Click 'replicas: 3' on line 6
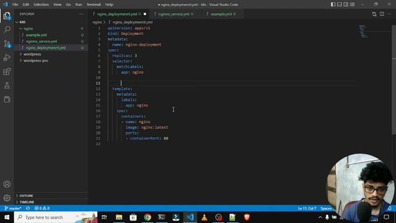396x223 pixels. coord(124,56)
